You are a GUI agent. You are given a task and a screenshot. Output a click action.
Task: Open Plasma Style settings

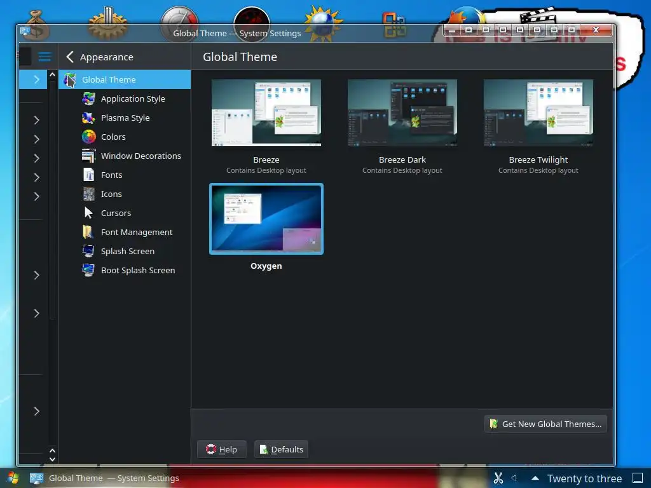coord(125,118)
